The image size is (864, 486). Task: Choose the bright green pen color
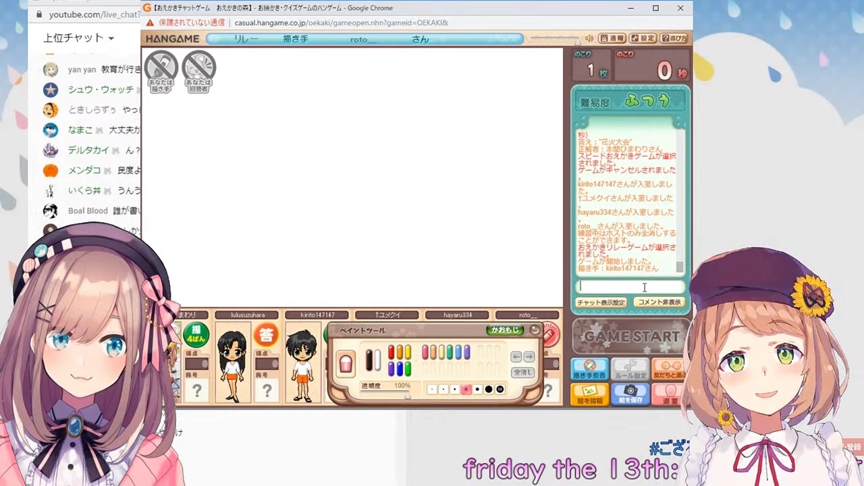[407, 369]
